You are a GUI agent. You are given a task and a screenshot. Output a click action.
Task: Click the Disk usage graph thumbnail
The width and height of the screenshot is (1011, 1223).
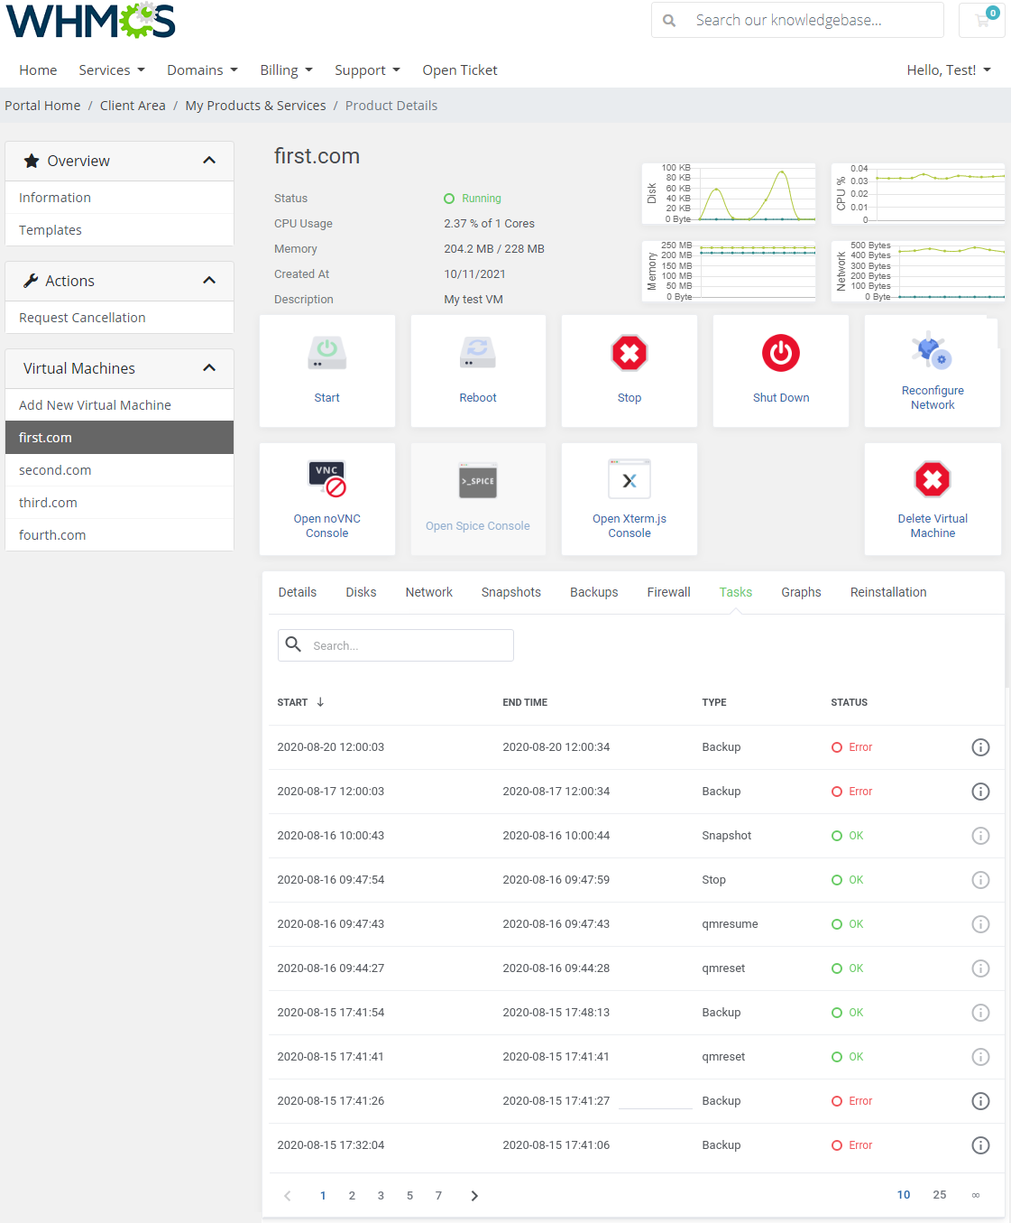(729, 193)
